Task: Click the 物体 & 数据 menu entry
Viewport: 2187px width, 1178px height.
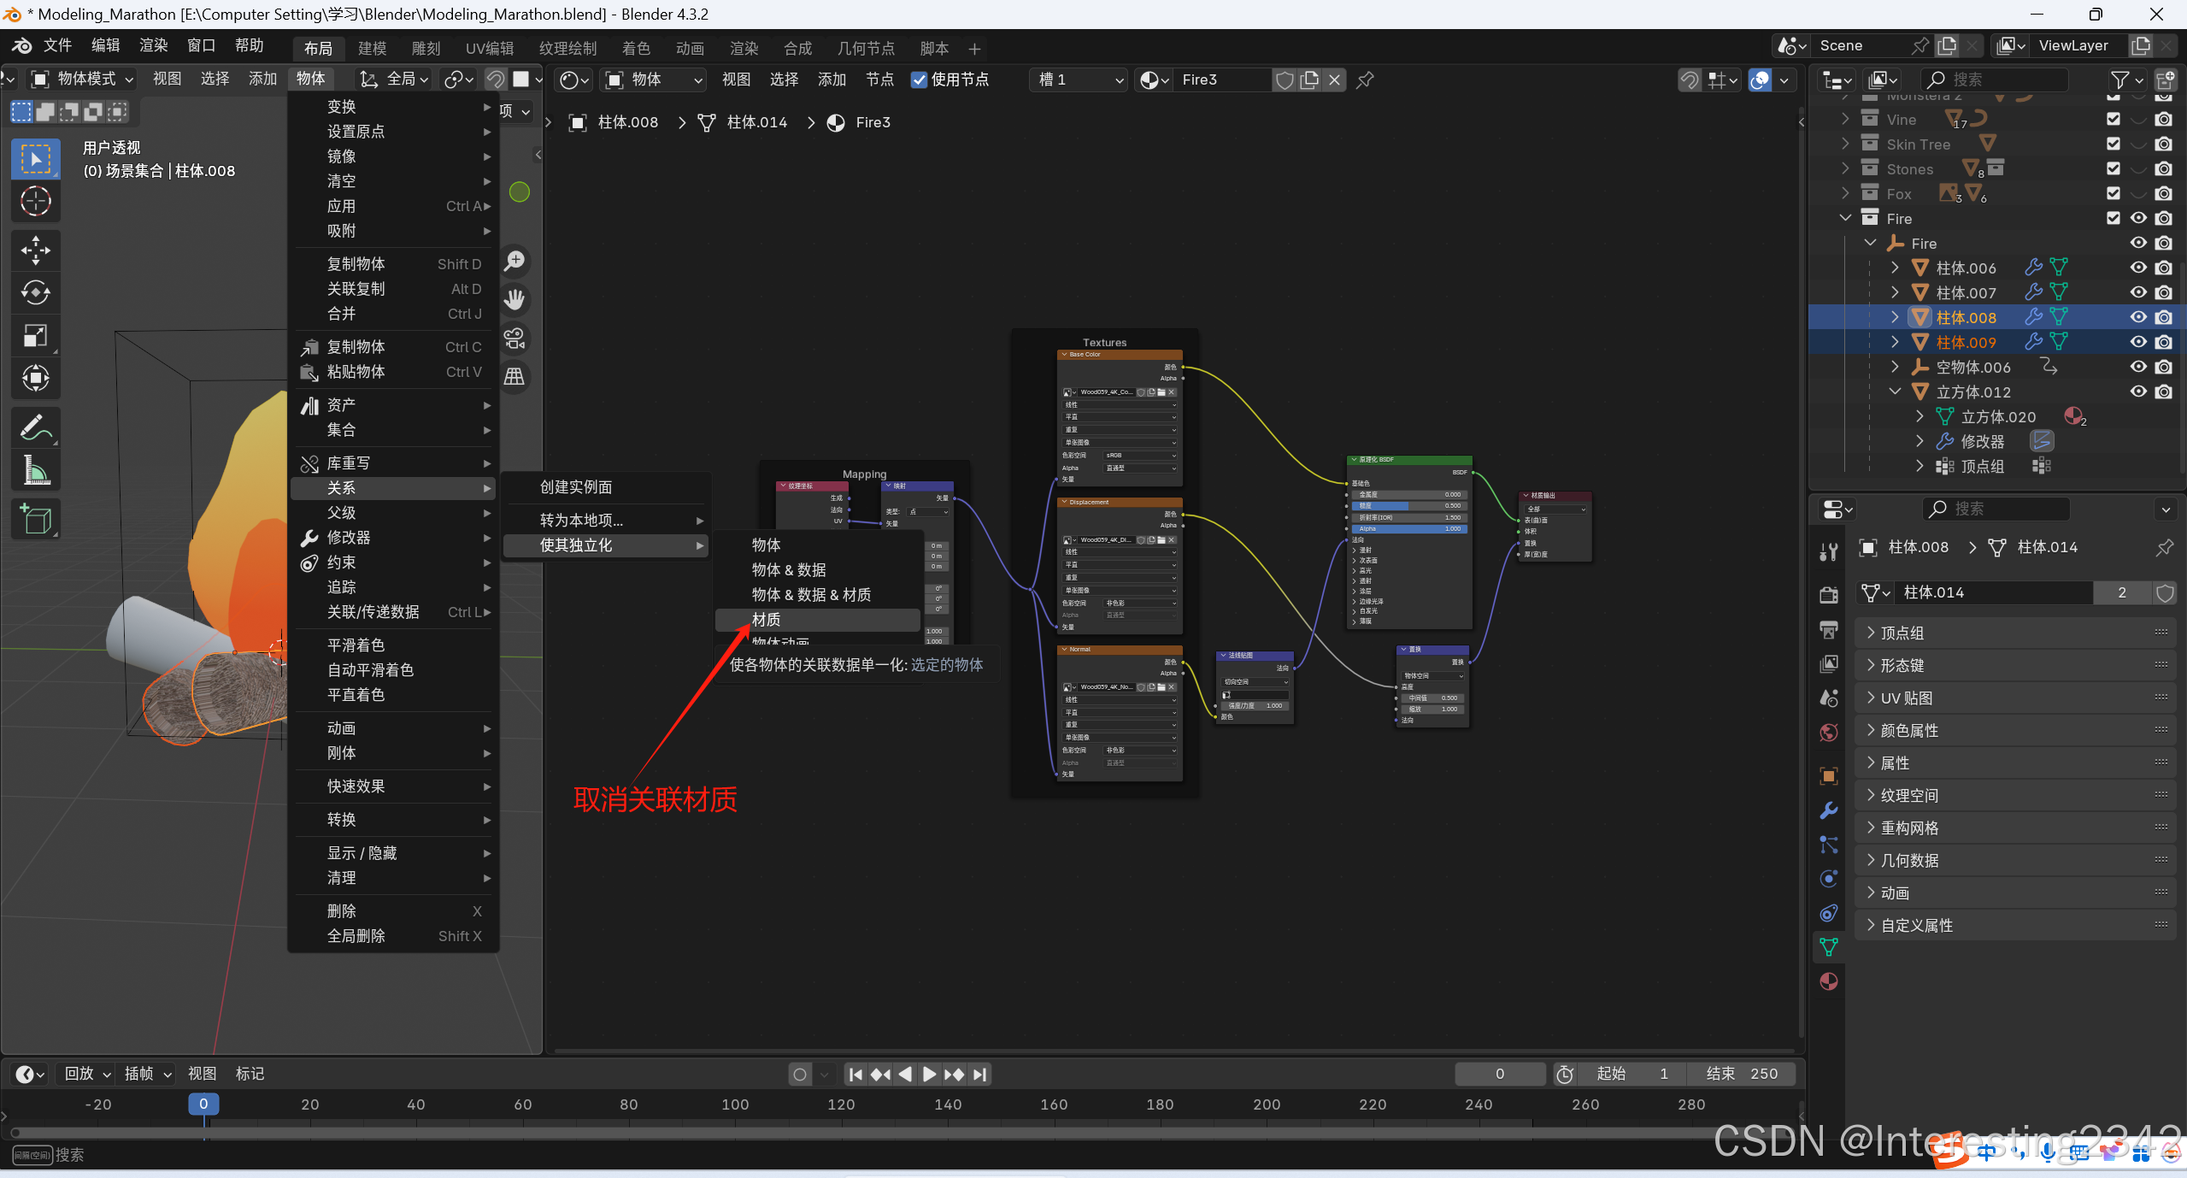Action: (x=788, y=569)
